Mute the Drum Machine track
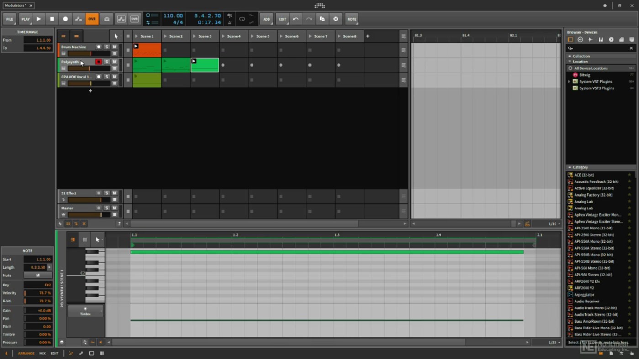This screenshot has height=359, width=639. pos(115,47)
